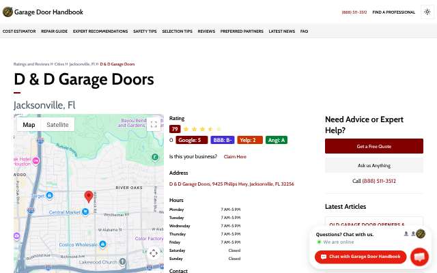The height and width of the screenshot is (273, 437).
Task: Click the Costco Wholesale map marker
Action: tap(102, 244)
